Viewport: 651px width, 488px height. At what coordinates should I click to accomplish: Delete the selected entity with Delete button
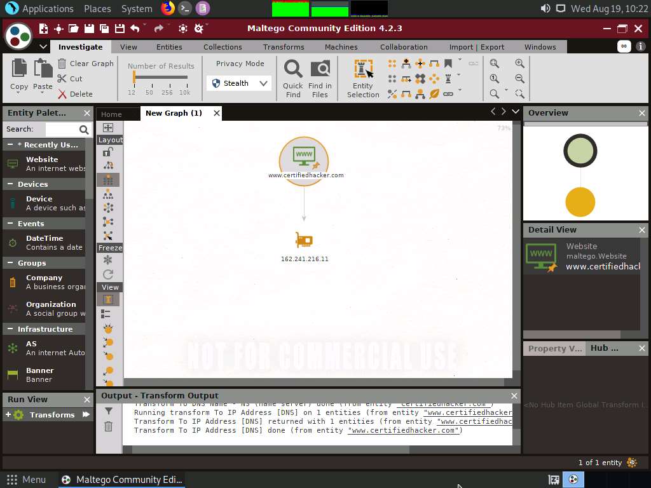click(75, 94)
